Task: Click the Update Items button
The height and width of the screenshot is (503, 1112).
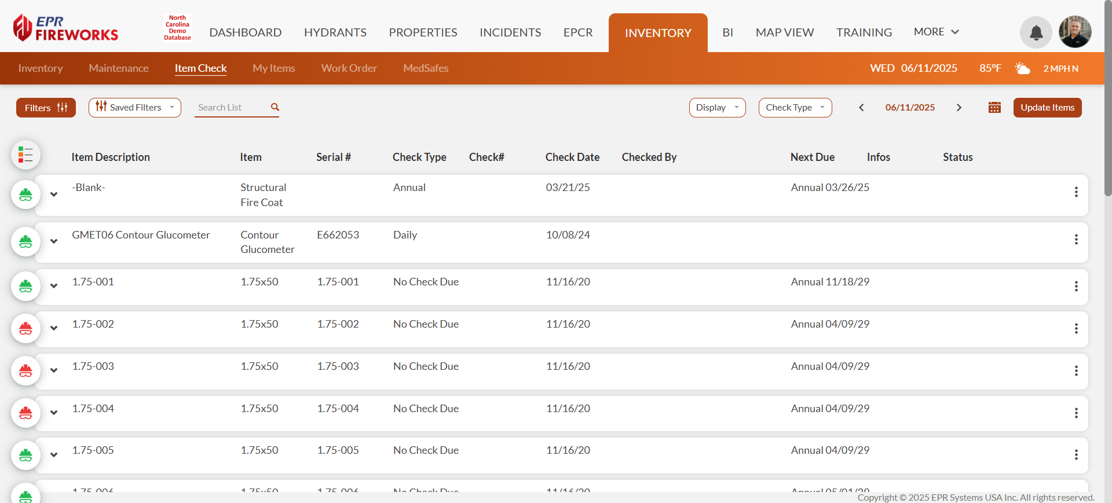Action: (x=1047, y=108)
